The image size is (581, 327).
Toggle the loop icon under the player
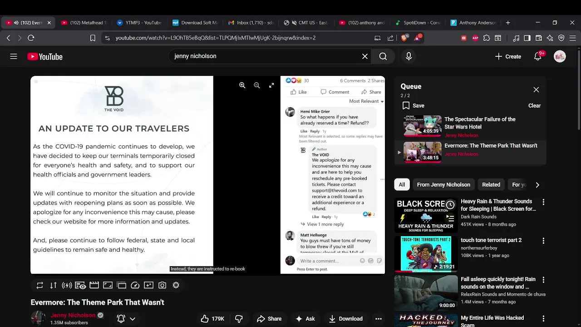click(x=40, y=285)
